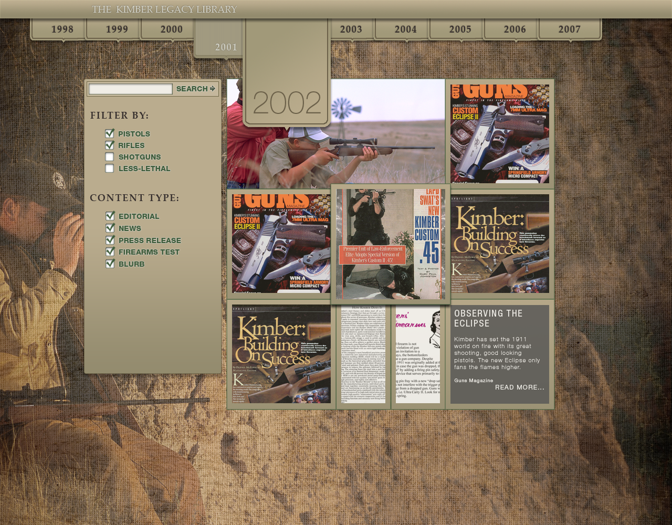Uncheck the Rifles filter checkbox
Screen dimensions: 672x525
109,145
